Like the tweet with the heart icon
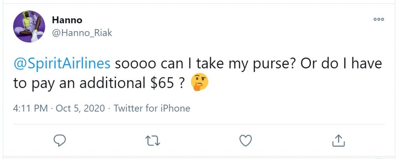Image resolution: width=398 pixels, height=159 pixels. [x=246, y=140]
